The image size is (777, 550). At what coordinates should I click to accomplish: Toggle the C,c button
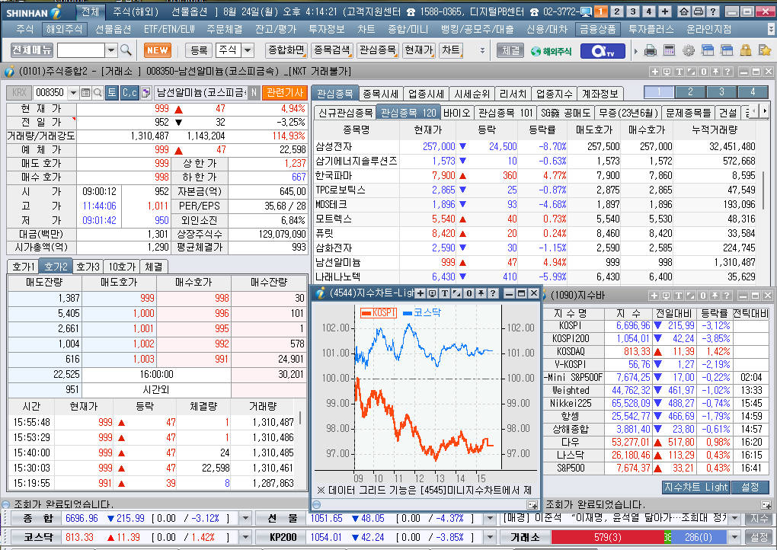(x=129, y=92)
